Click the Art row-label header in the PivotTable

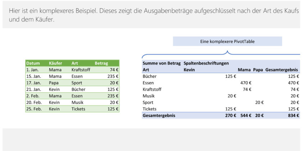pyautogui.click(x=146, y=70)
